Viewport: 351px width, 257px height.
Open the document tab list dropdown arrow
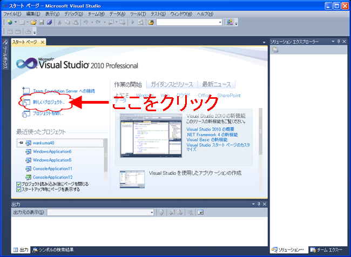pyautogui.click(x=264, y=42)
